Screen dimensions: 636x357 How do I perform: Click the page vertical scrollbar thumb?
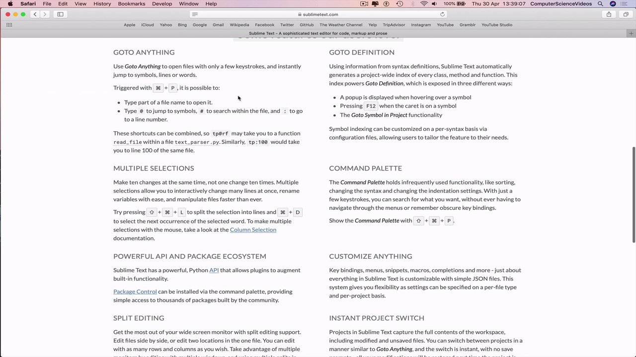click(x=634, y=195)
